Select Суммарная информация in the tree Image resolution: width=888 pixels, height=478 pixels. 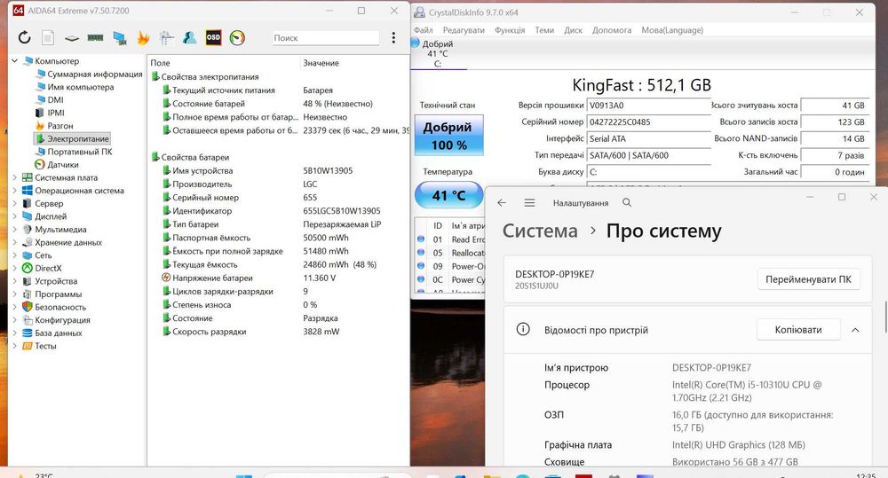tap(95, 74)
